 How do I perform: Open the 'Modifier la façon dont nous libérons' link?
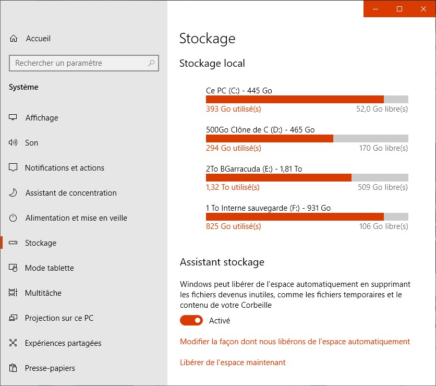tap(295, 342)
